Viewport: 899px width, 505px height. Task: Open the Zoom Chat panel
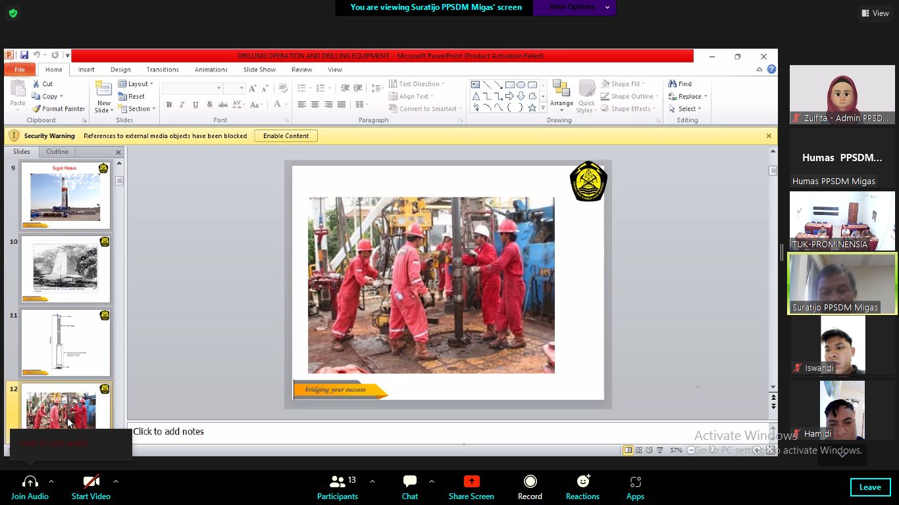tap(410, 488)
